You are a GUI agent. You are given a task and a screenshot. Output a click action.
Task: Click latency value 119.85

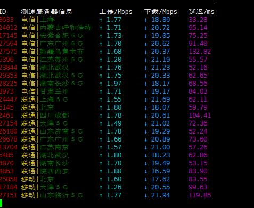200,195
